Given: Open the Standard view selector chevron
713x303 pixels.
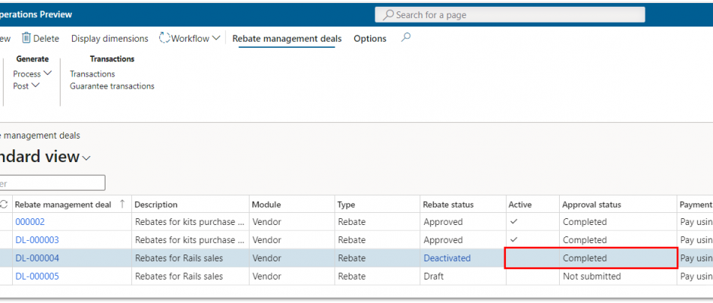Looking at the screenshot, I should point(86,158).
